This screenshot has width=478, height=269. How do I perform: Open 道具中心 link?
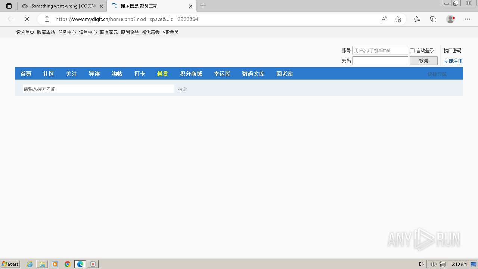pos(88,33)
